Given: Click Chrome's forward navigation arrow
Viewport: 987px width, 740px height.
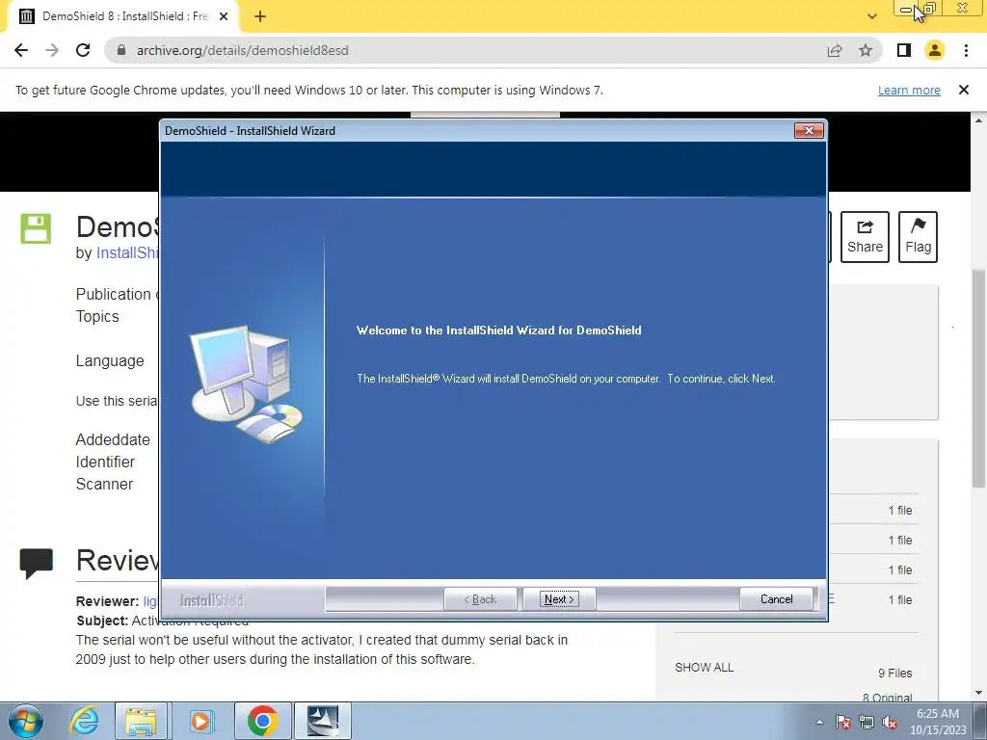Looking at the screenshot, I should [x=52, y=50].
